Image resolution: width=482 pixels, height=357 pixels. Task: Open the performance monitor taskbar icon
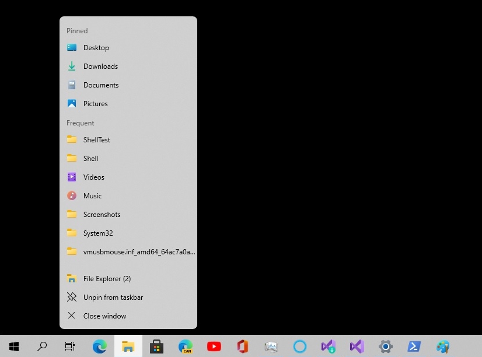pyautogui.click(x=271, y=346)
